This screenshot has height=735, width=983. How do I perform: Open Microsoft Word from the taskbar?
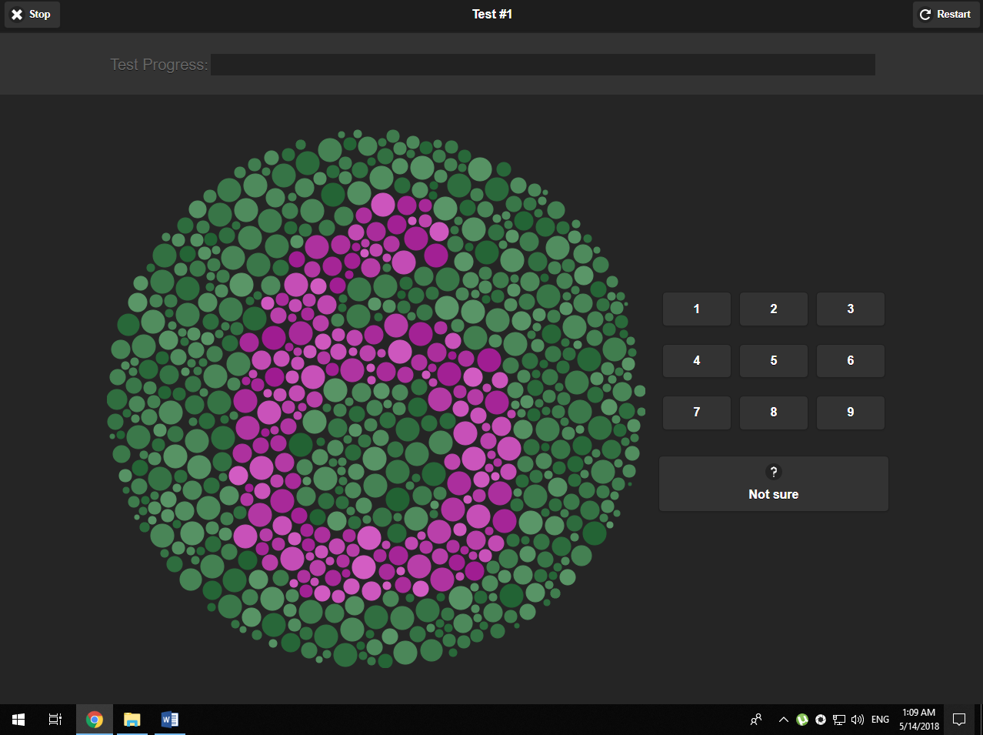pos(169,719)
